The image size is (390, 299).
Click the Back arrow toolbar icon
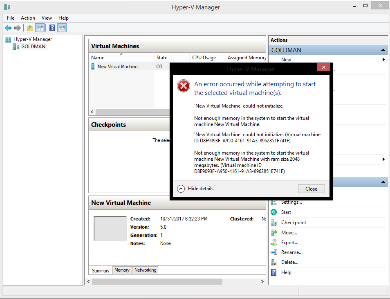click(x=8, y=28)
